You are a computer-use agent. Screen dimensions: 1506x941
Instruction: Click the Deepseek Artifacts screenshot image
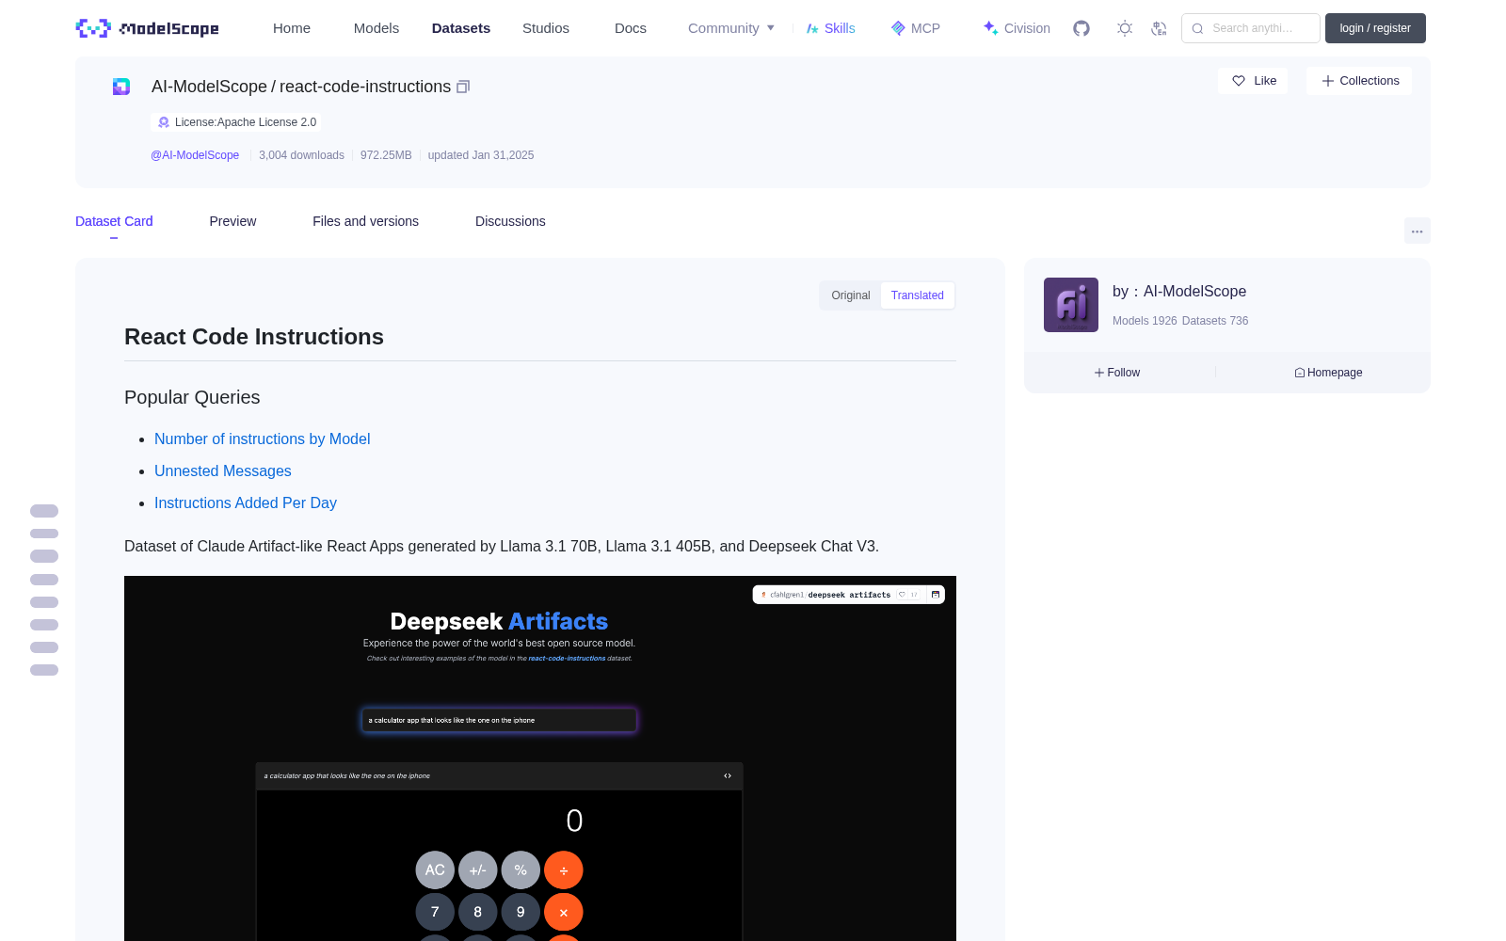540,758
